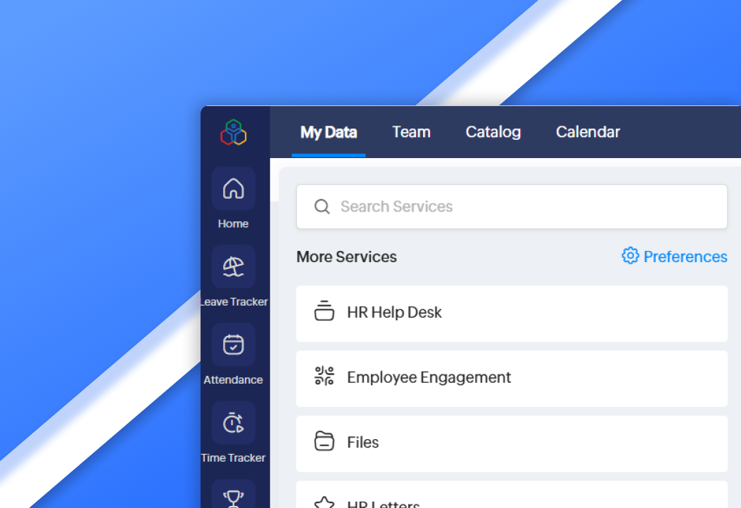The width and height of the screenshot is (741, 508).
Task: Click the Files folder icon
Action: tap(324, 442)
